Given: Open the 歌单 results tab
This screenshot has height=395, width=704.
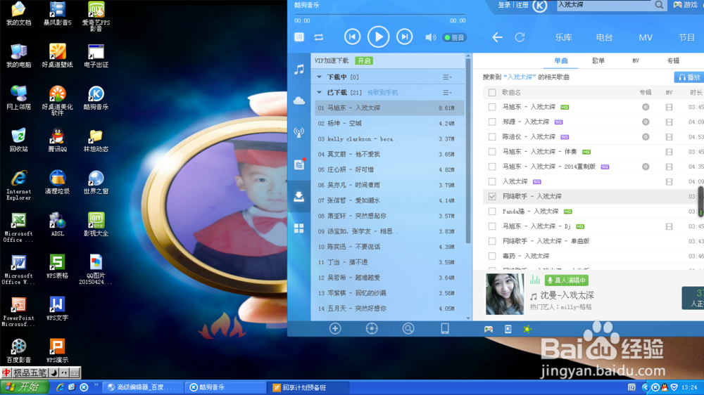Looking at the screenshot, I should click(x=598, y=61).
